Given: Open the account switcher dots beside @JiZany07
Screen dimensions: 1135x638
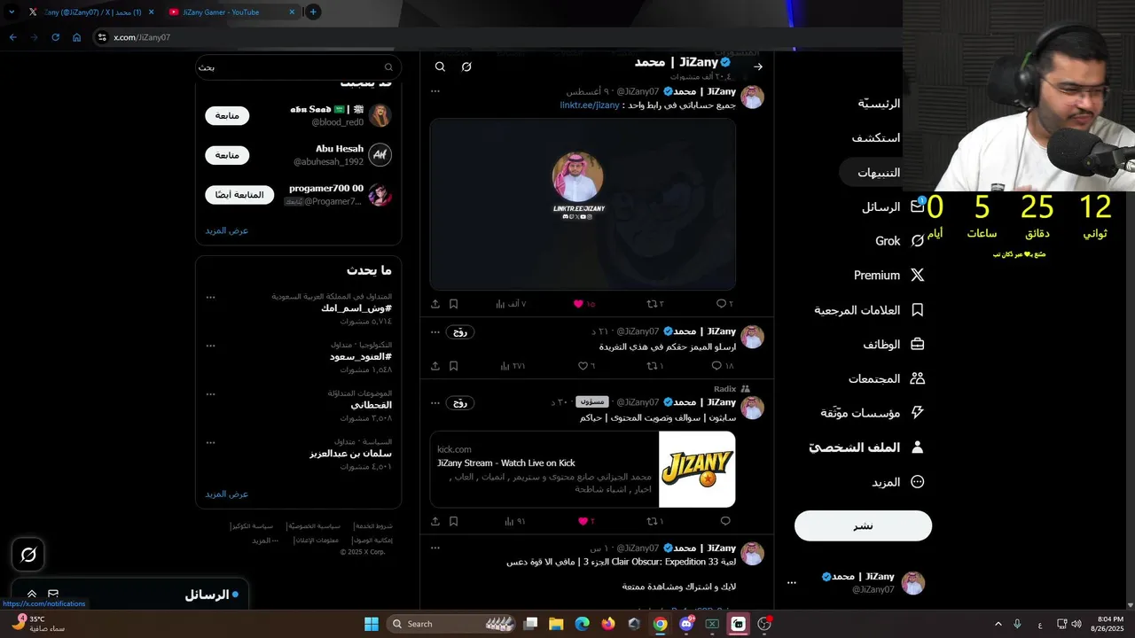Looking at the screenshot, I should pyautogui.click(x=792, y=583).
